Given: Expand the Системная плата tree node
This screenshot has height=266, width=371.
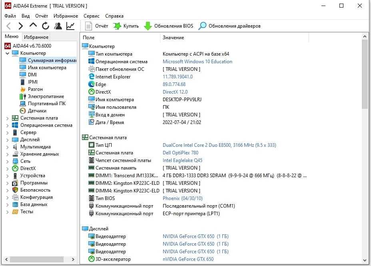Looking at the screenshot, I should point(7,118).
